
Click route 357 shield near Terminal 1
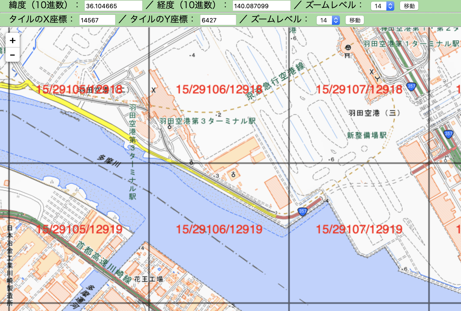tap(411, 87)
